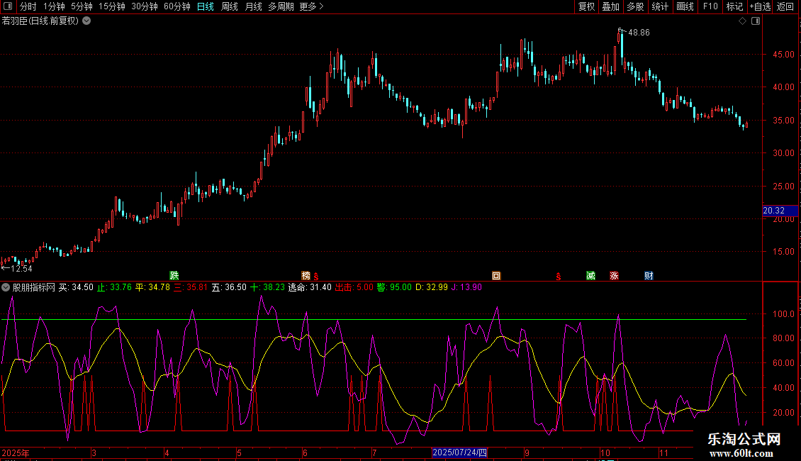The height and width of the screenshot is (461, 801).
Task: Click the 画线 drawing button
Action: pyautogui.click(x=685, y=7)
